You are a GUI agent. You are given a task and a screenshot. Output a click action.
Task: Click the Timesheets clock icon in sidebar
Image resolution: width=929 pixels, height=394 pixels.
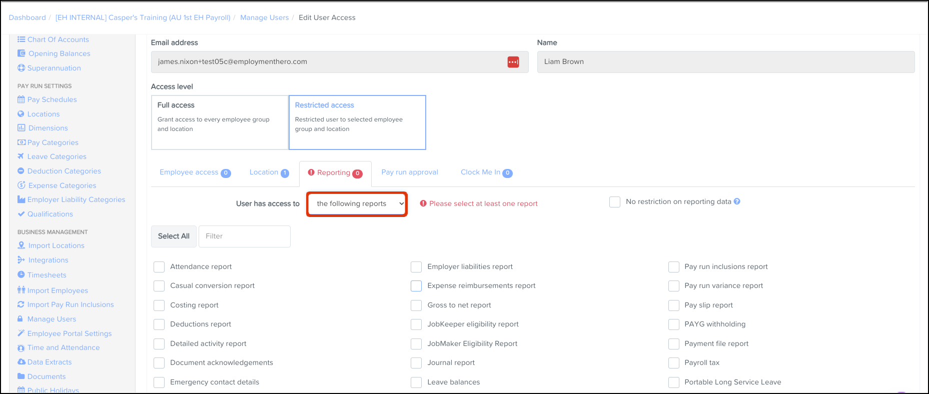(x=21, y=275)
